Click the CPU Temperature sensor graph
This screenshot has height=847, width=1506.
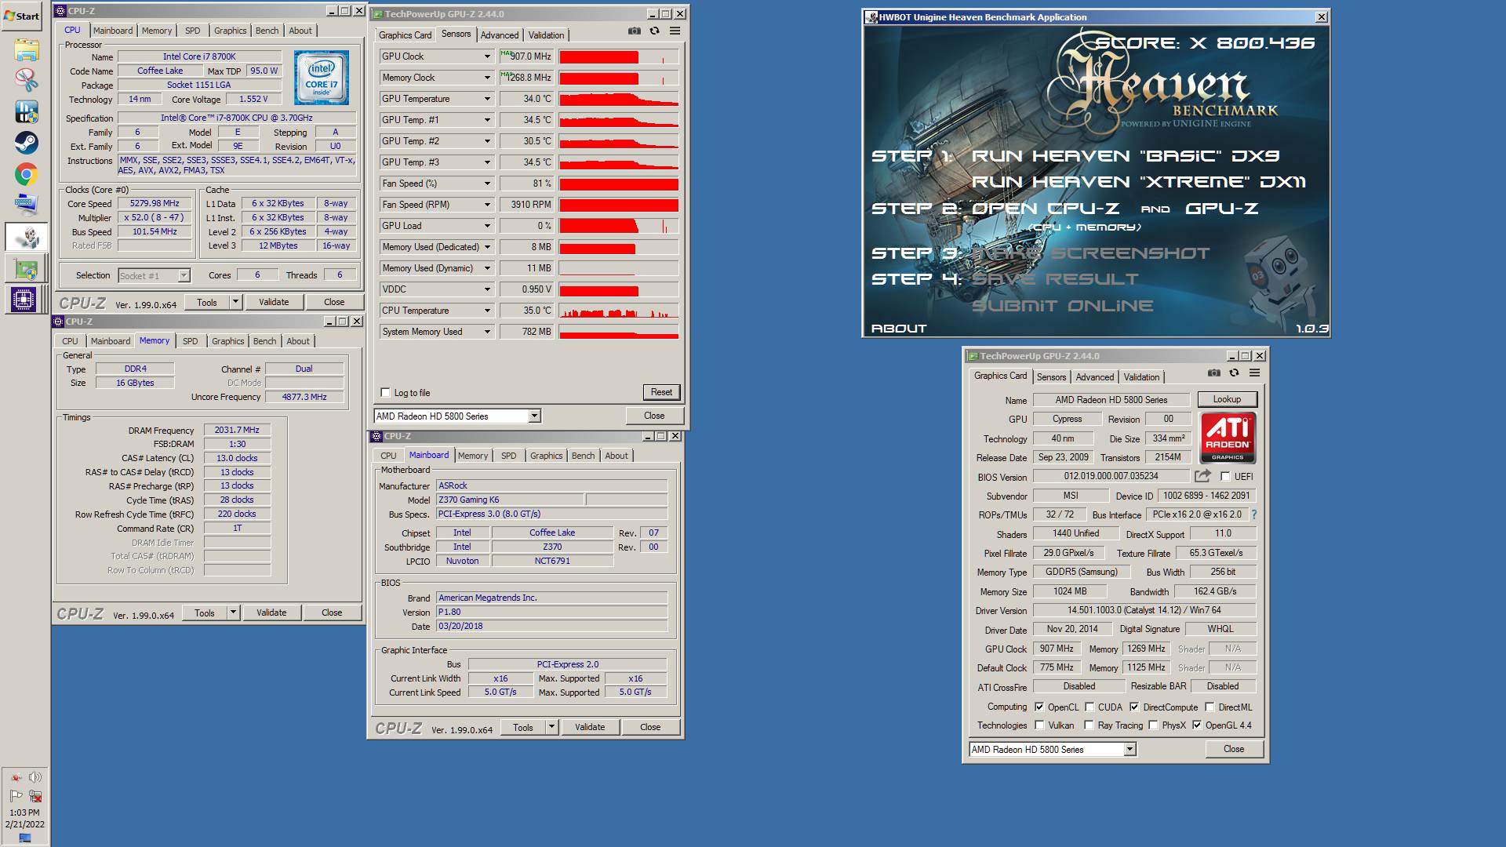click(619, 311)
